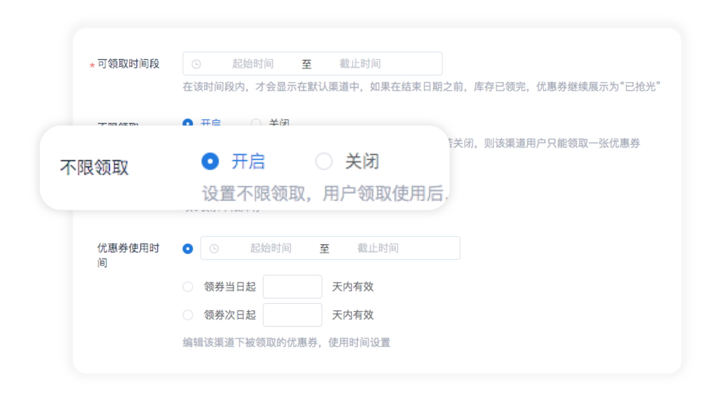716x410 pixels.
Task: Click the 至 separator in the claim period row
Action: click(306, 63)
